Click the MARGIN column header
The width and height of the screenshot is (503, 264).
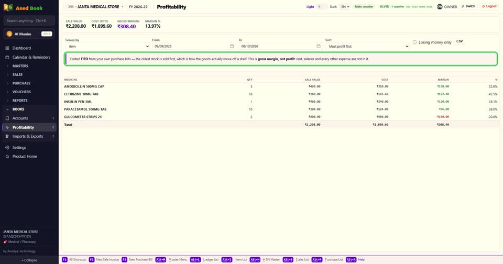[443, 80]
